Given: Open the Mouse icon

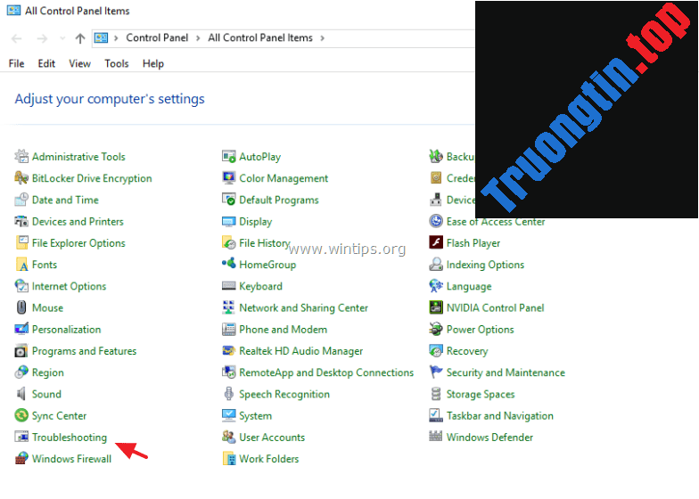Looking at the screenshot, I should coord(21,307).
